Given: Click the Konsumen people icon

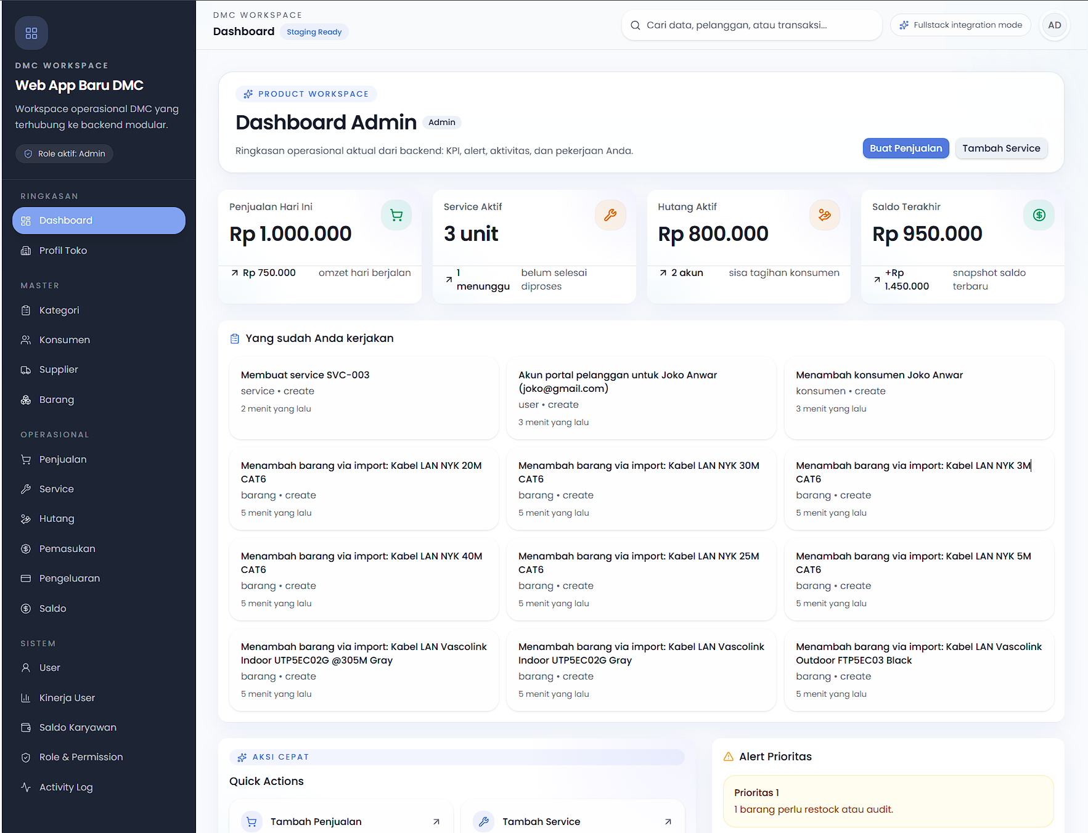Looking at the screenshot, I should [x=26, y=340].
